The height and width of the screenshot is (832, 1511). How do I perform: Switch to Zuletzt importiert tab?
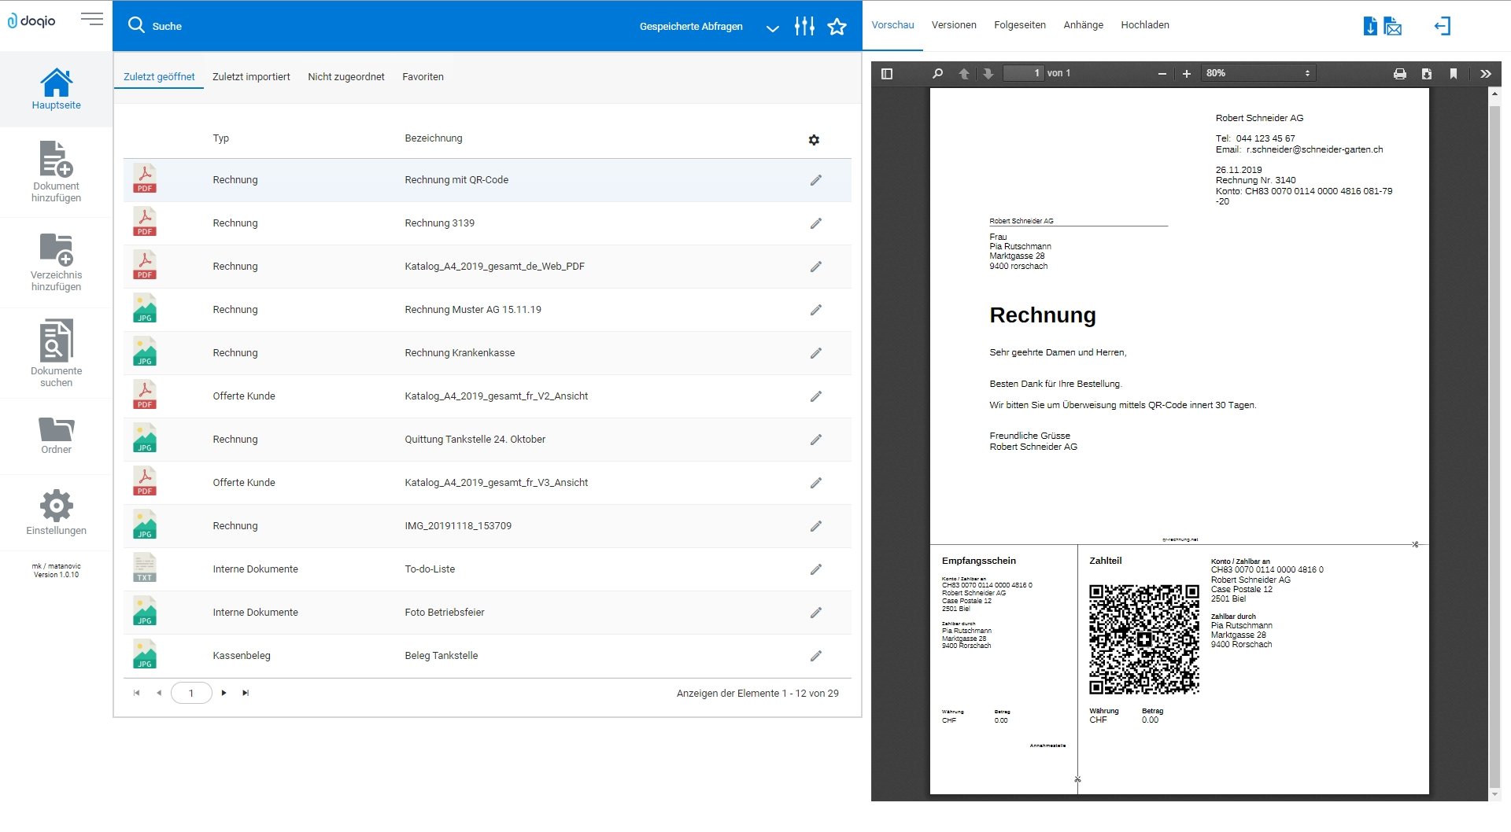(x=251, y=77)
